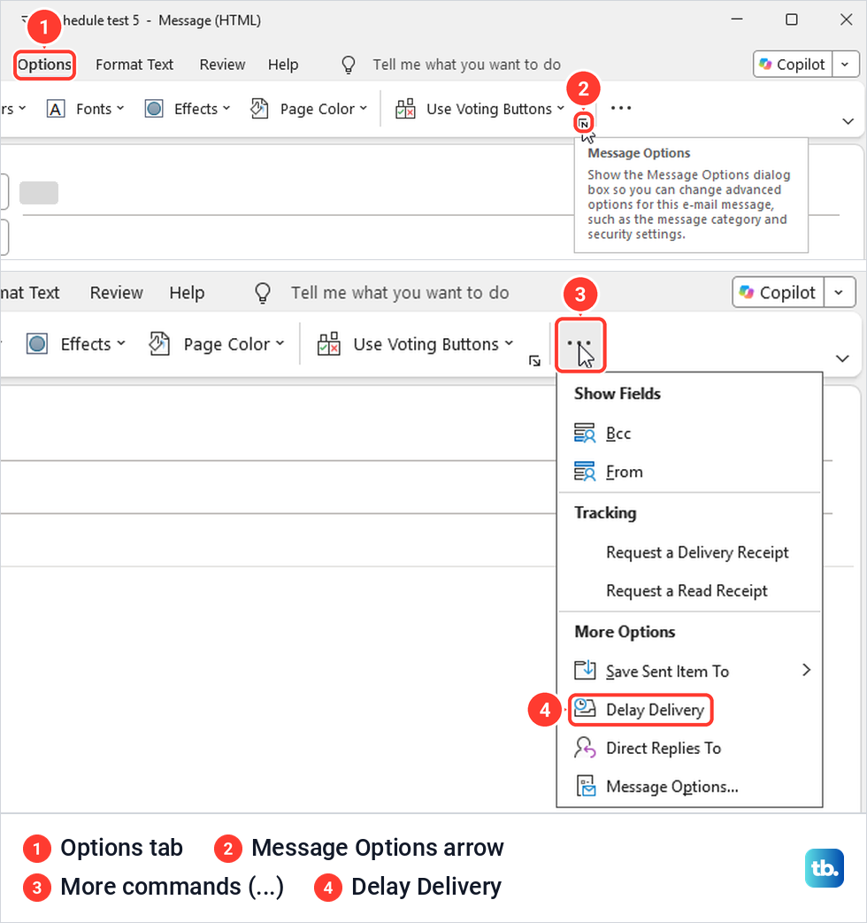Image resolution: width=867 pixels, height=923 pixels.
Task: Click the blurred recipient chip in the message header
Action: click(x=39, y=193)
